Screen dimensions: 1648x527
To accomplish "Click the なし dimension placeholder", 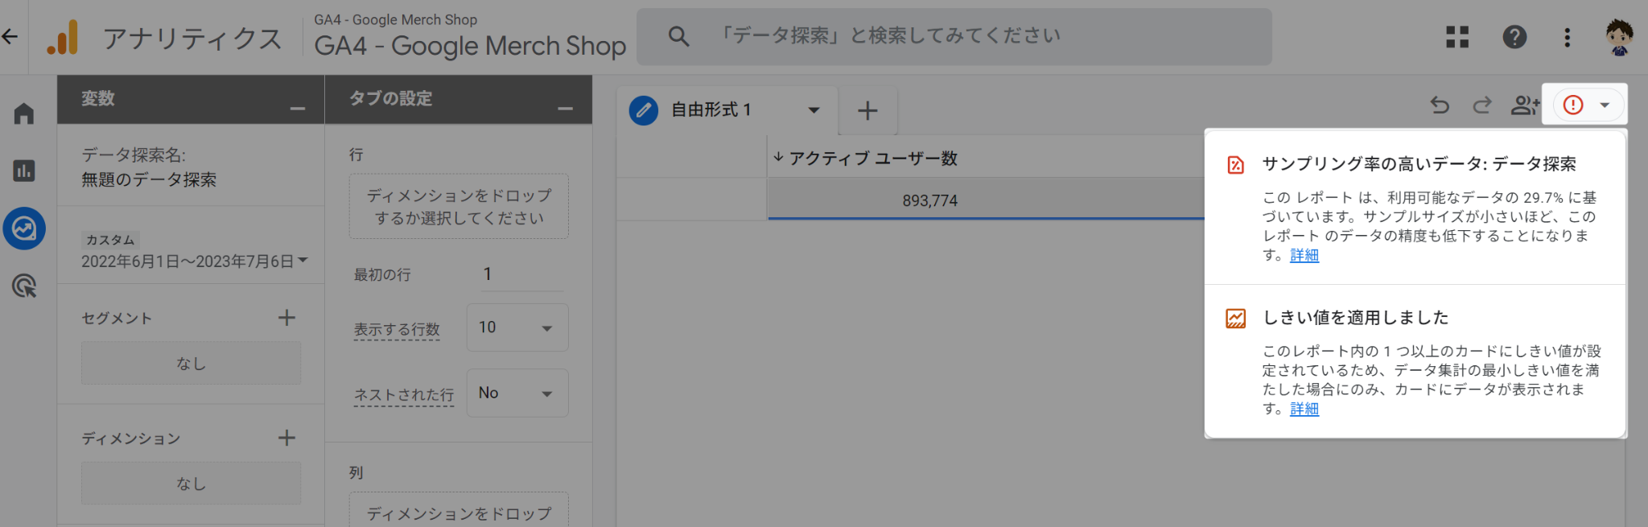I will tap(191, 483).
